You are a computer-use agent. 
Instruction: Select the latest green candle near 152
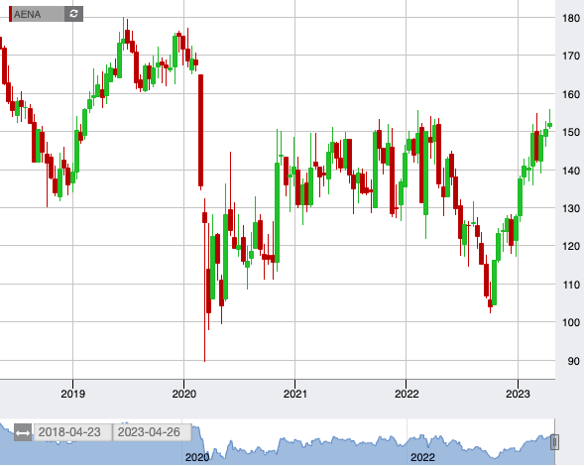coord(549,125)
